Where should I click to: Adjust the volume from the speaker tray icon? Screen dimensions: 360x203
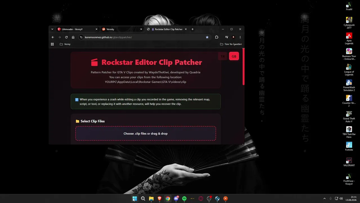tap(341, 198)
